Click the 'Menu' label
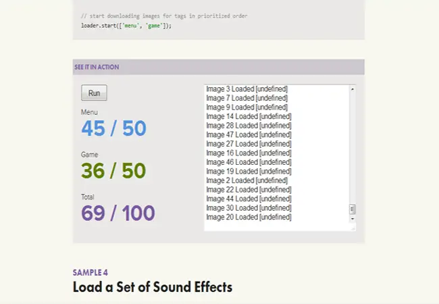Image resolution: width=439 pixels, height=304 pixels. point(89,112)
